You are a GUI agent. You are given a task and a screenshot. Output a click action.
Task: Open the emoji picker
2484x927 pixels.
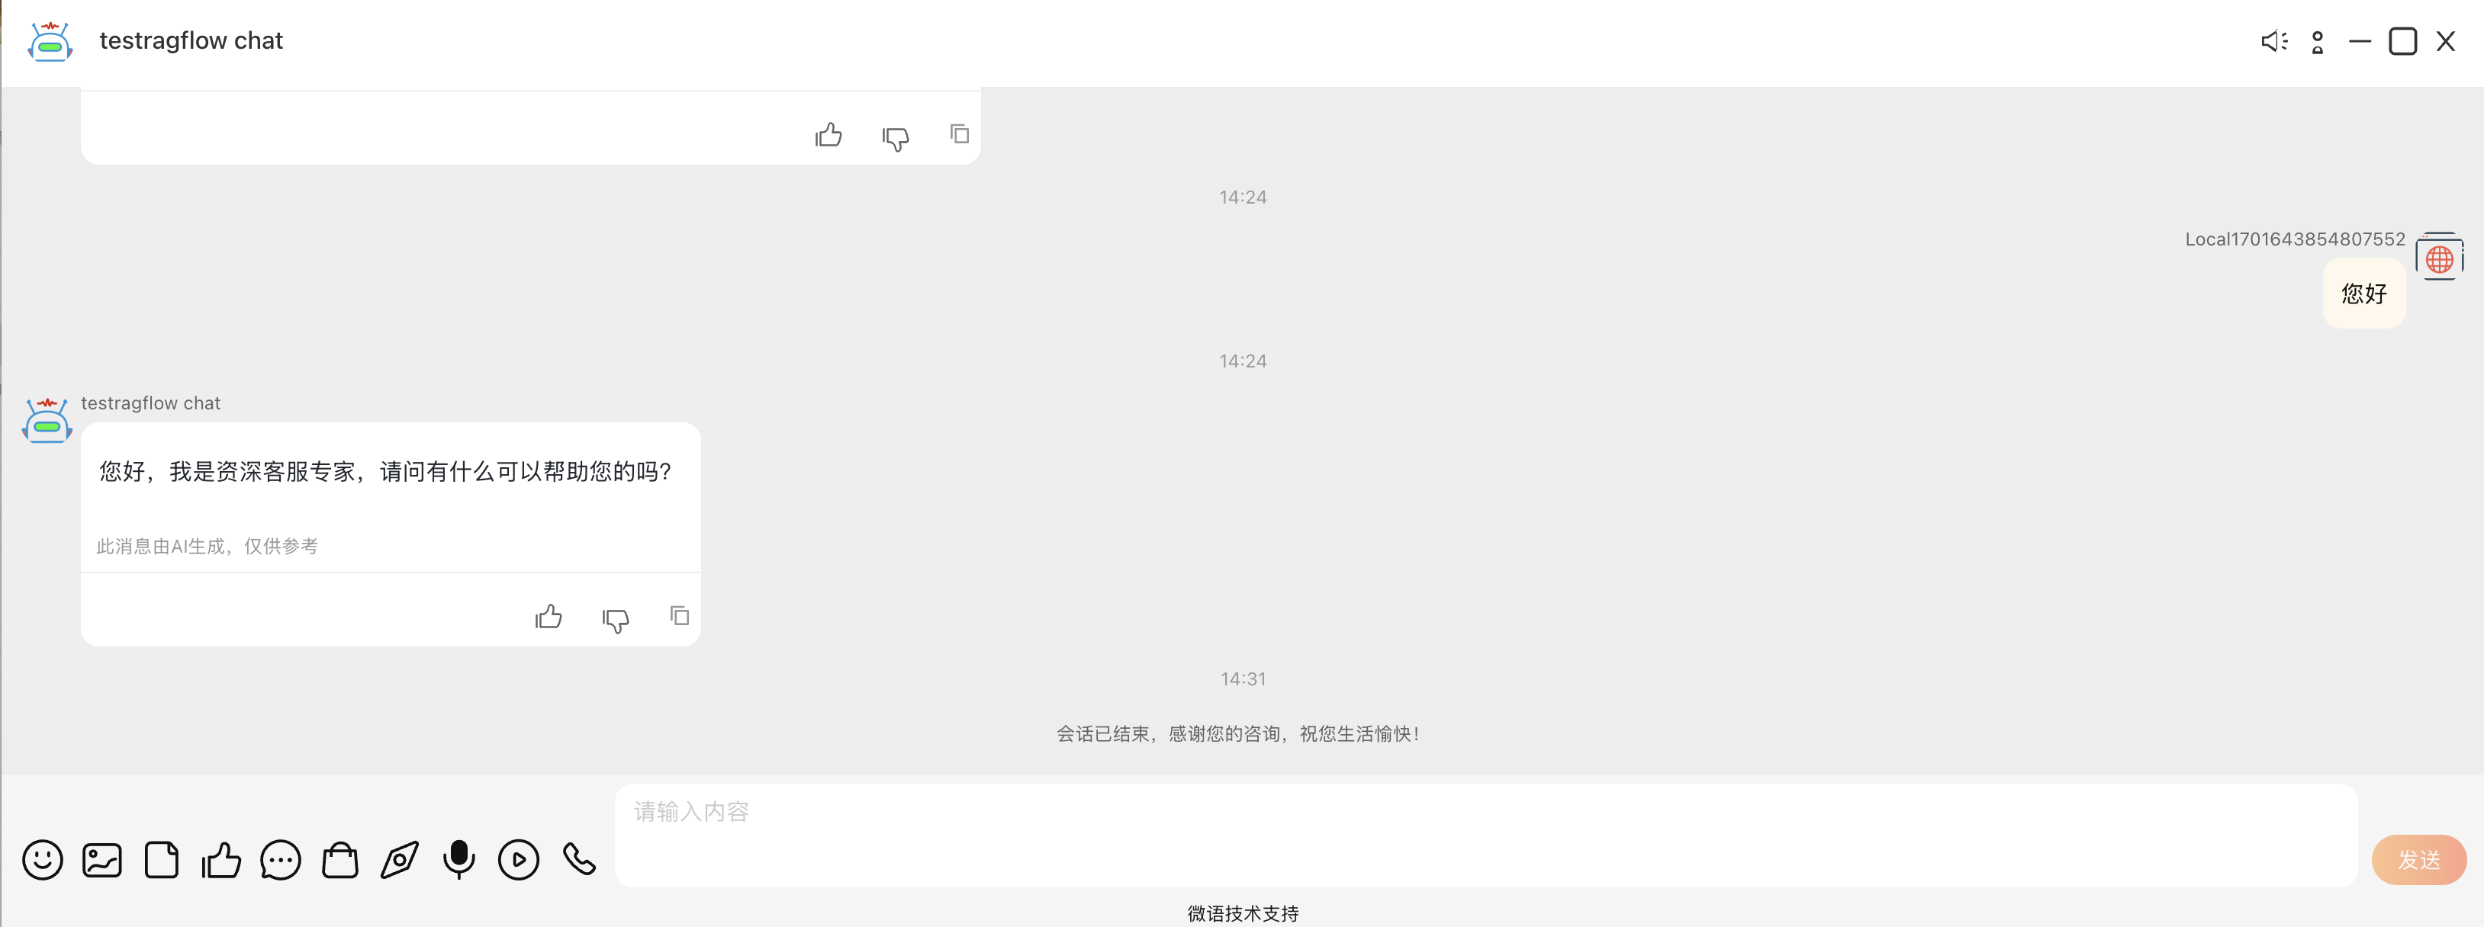(43, 860)
